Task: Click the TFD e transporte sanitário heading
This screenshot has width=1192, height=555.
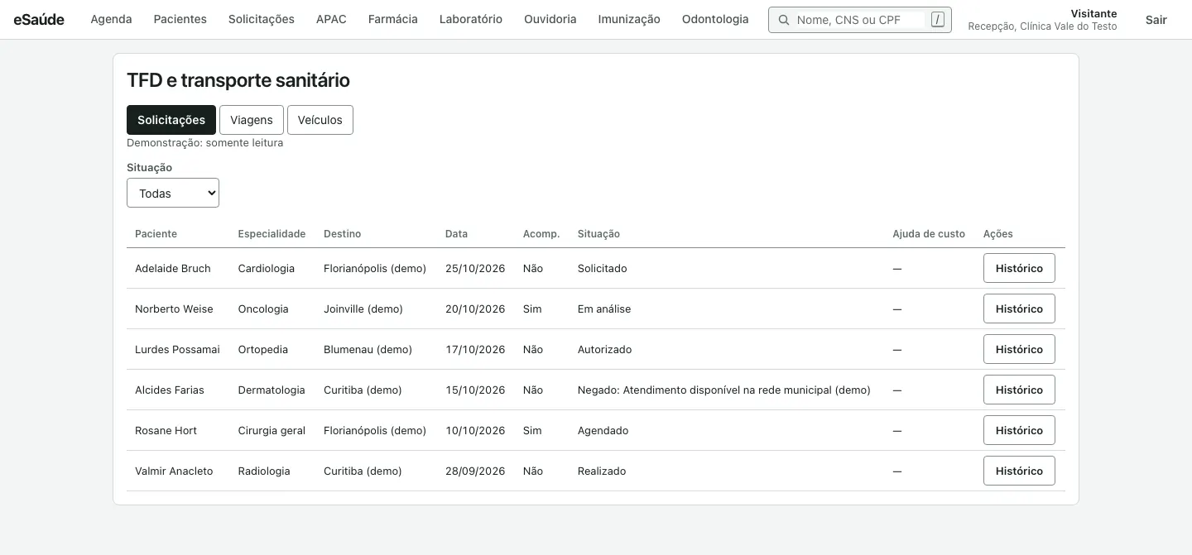Action: click(x=238, y=80)
